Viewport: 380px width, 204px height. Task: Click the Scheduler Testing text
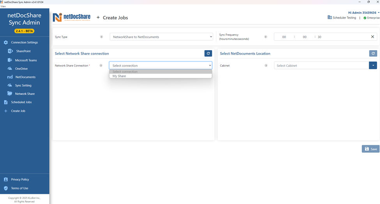pos(345,17)
